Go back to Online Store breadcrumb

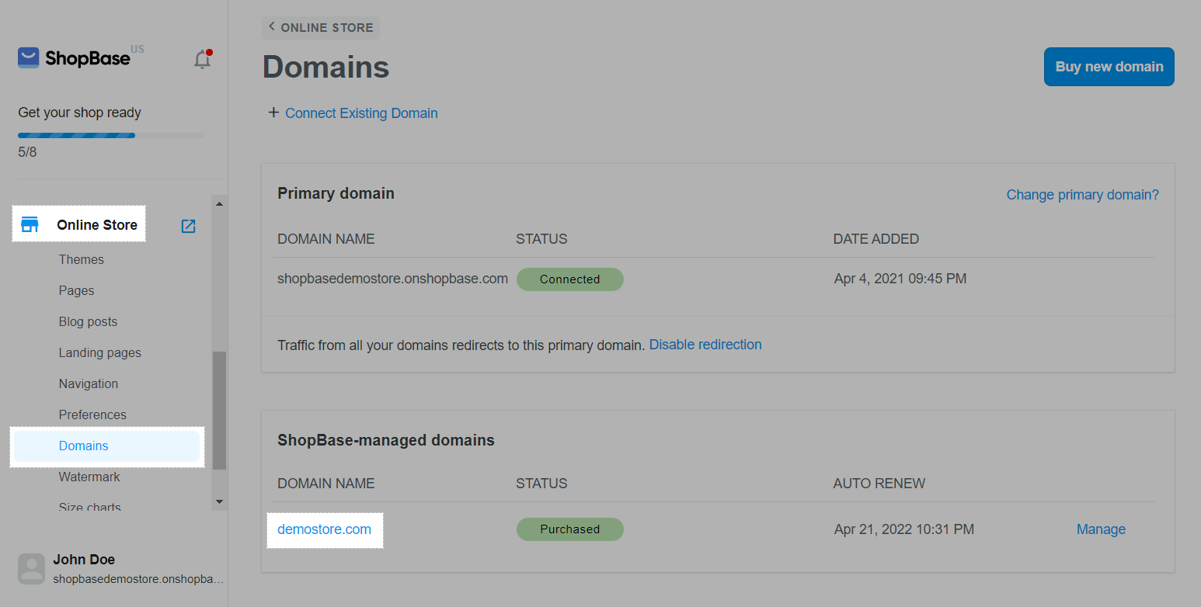click(x=321, y=27)
